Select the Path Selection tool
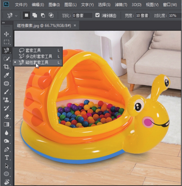The height and width of the screenshot is (186, 182). coord(7,166)
